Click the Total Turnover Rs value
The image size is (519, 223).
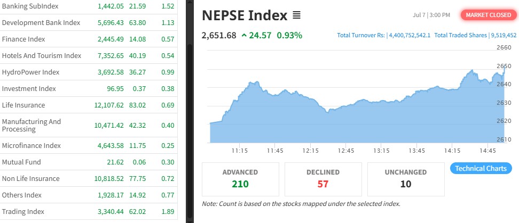410,35
